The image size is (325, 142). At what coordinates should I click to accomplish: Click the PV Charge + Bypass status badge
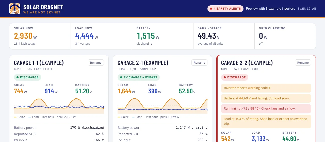coord(139,77)
